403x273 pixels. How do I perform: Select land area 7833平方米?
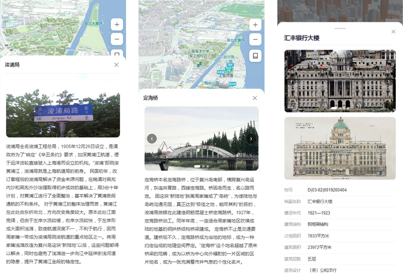(x=318, y=236)
